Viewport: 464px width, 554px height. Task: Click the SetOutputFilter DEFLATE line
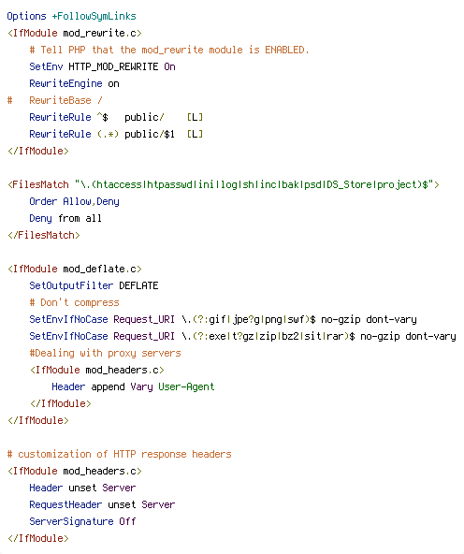[94, 285]
